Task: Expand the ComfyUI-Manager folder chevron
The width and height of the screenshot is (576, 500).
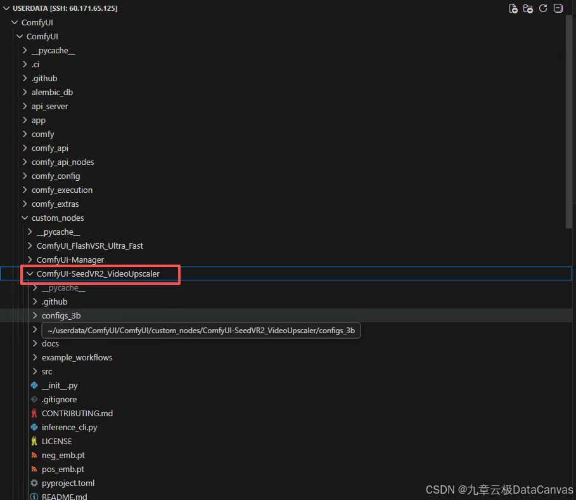Action: coord(30,260)
